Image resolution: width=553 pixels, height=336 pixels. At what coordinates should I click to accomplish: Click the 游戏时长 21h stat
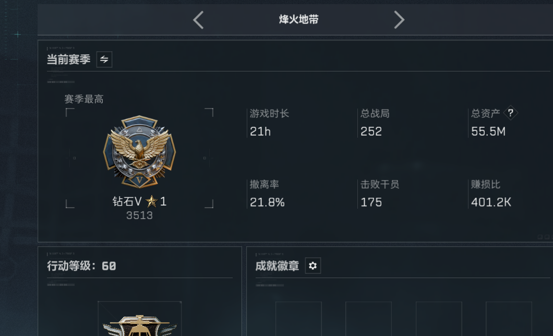click(x=269, y=123)
